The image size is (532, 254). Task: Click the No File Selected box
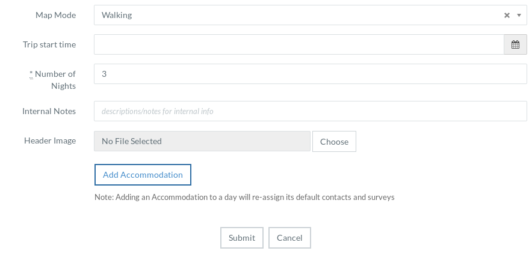[x=202, y=142]
